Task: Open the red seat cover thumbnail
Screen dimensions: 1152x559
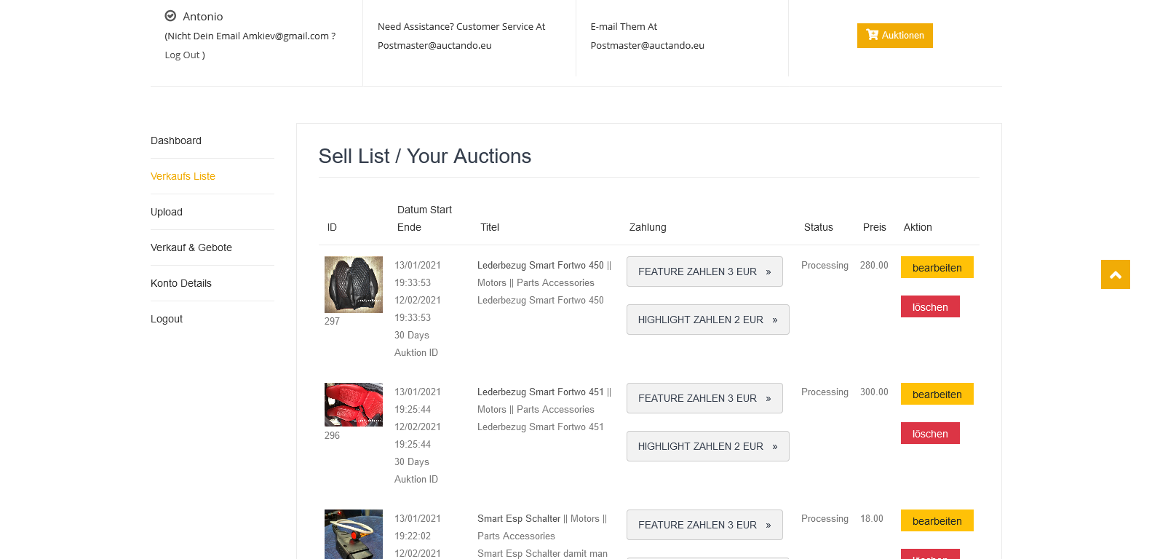Action: pos(354,405)
